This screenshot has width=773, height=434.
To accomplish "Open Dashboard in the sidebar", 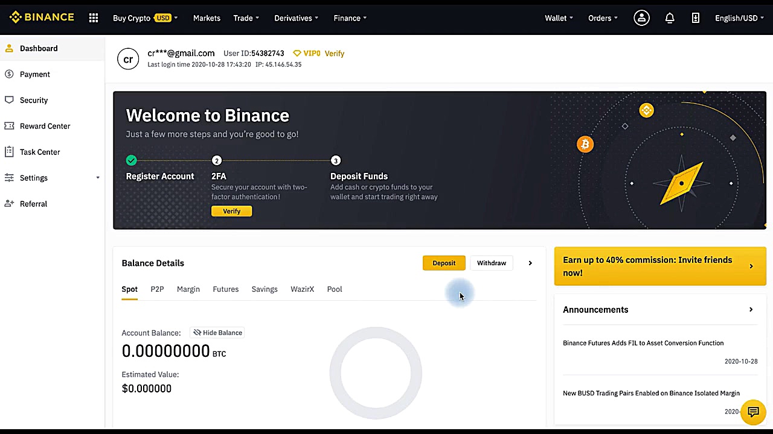I will click(x=39, y=48).
